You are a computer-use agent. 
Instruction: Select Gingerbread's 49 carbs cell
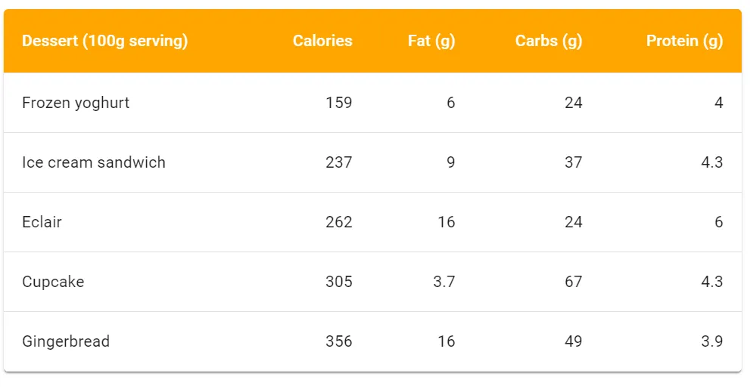573,341
